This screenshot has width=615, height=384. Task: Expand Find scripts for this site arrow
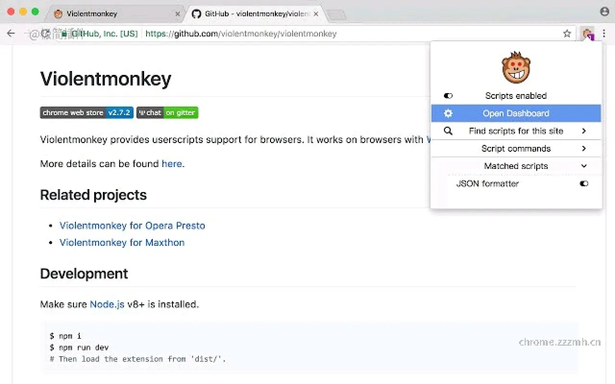(584, 131)
